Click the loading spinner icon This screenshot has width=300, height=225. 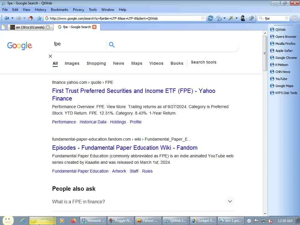(295, 18)
